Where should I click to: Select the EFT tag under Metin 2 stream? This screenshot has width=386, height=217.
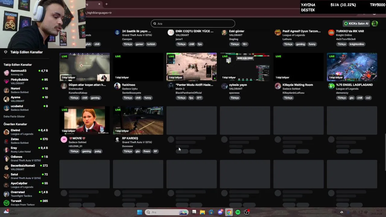199,98
